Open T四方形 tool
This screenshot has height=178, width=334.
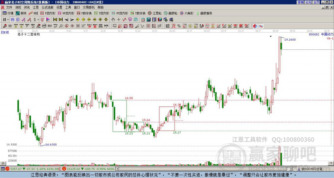(102, 13)
